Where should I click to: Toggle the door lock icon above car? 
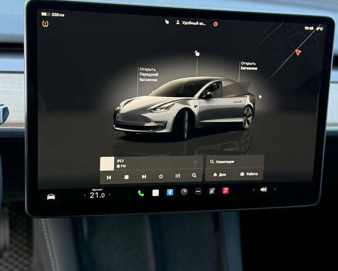(x=197, y=53)
